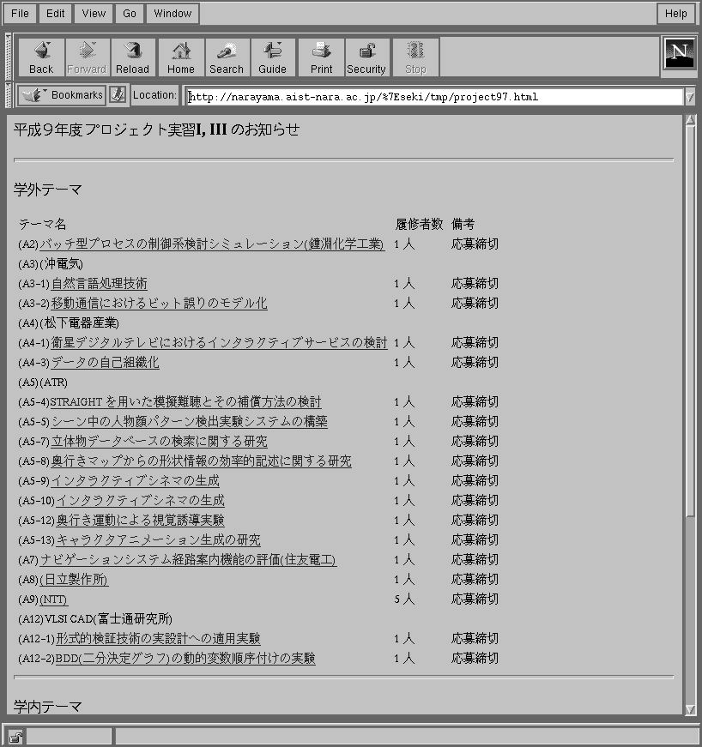Screen dimensions: 702x747
Task: Show Security information
Action: point(366,57)
